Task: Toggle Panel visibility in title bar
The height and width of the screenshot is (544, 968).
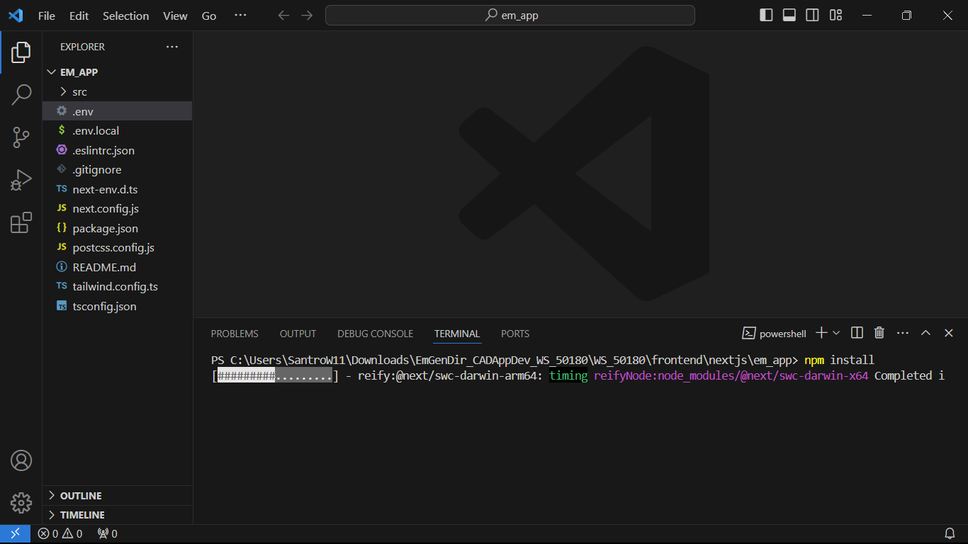Action: (x=789, y=16)
